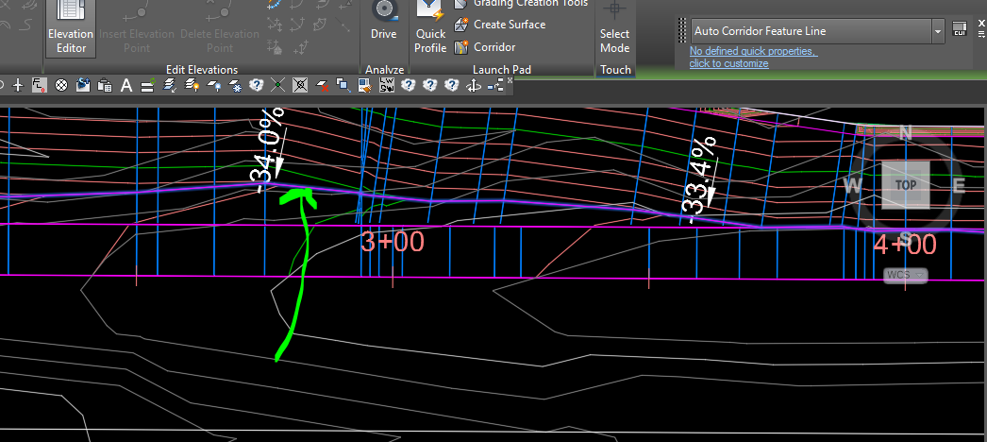Click the overlapping squares draw order icon
The image size is (987, 442).
[x=343, y=85]
